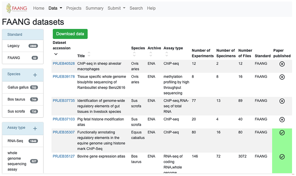The height and width of the screenshot is (176, 296).
Task: Expand the Assay type filter with plus icon
Action: (x=35, y=129)
